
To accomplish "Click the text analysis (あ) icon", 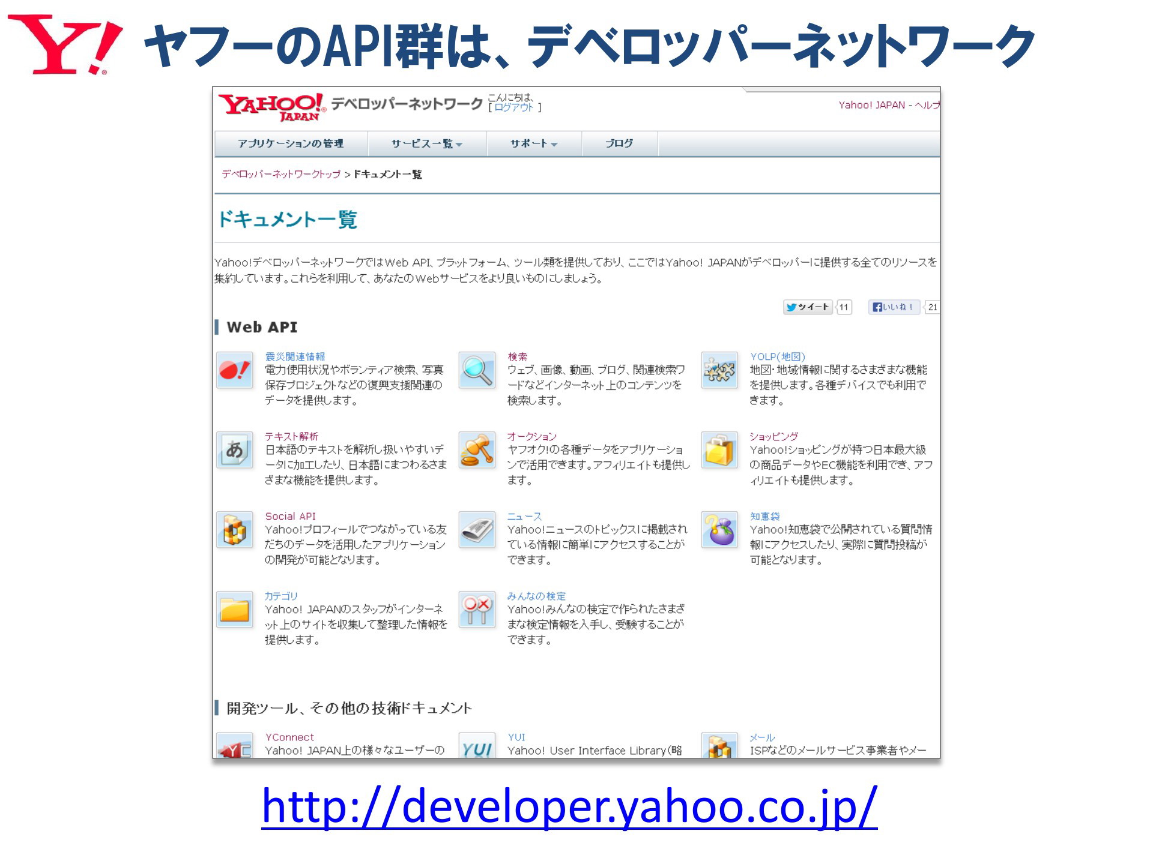I will [234, 450].
